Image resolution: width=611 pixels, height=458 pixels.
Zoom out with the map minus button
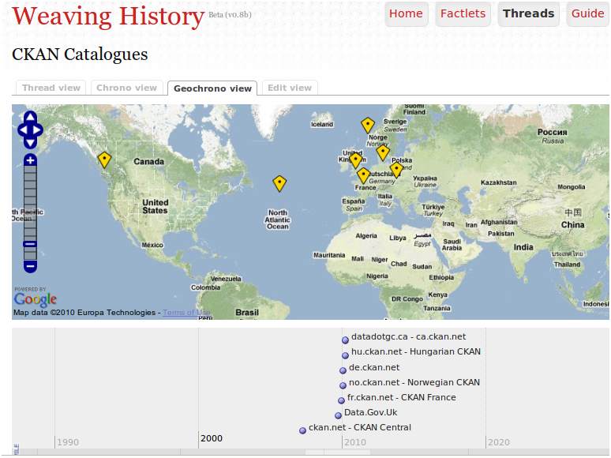31,267
